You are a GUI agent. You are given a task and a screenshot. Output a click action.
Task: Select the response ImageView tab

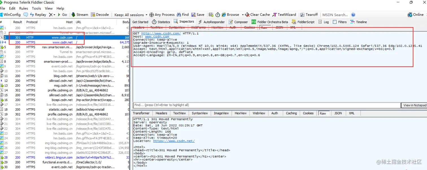click(221, 113)
